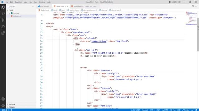
Task: Follow the bootstrap.min.css CDN link
Action: (107, 15)
